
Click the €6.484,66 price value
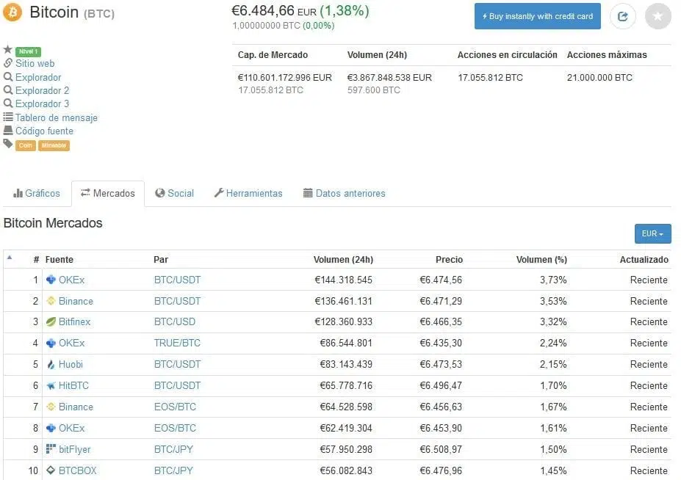click(x=263, y=10)
